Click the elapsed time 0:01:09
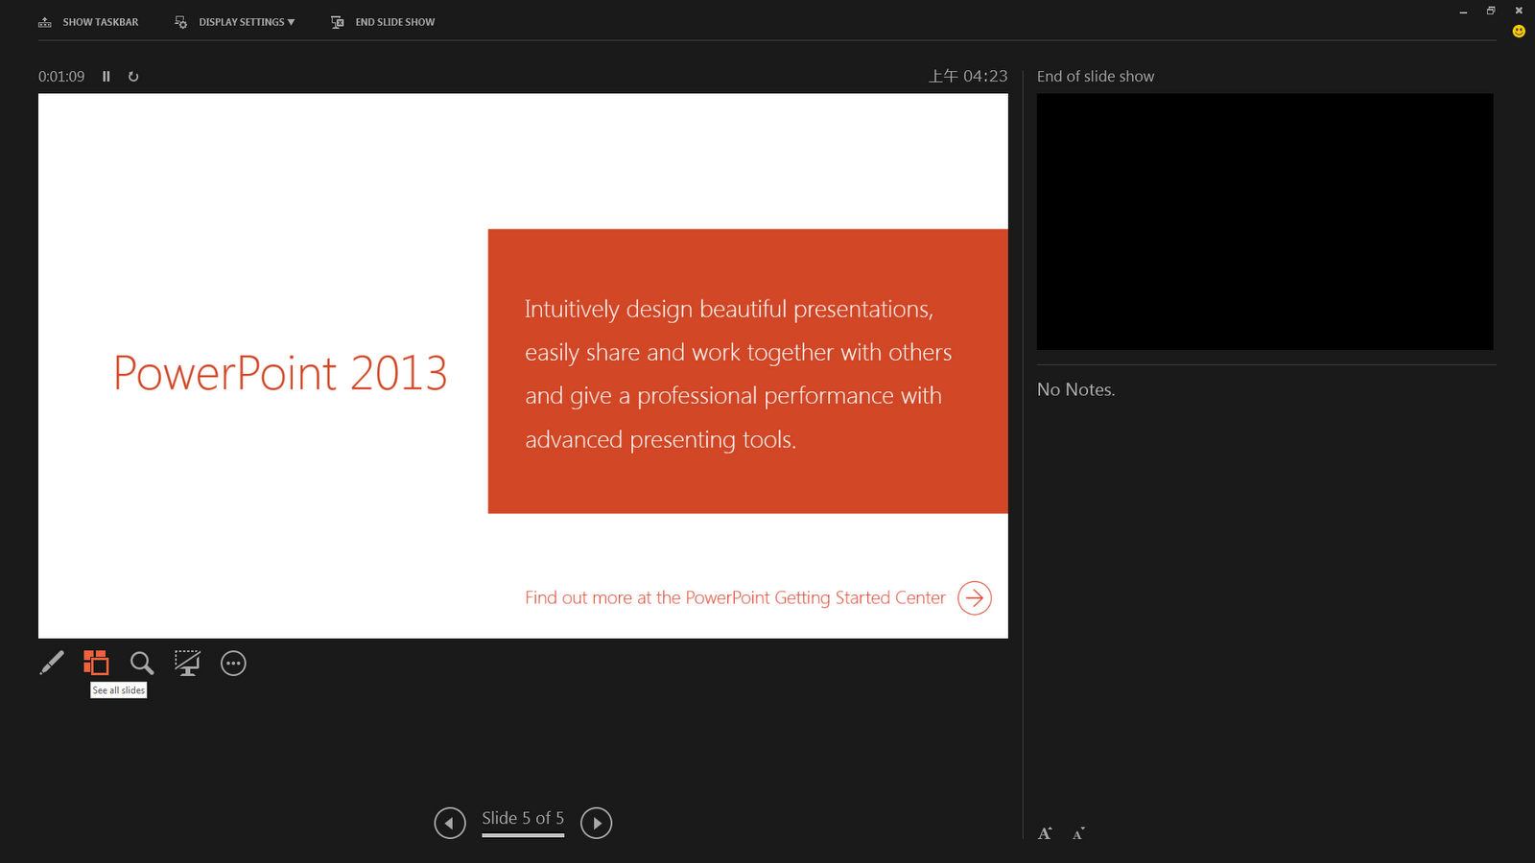 61,77
